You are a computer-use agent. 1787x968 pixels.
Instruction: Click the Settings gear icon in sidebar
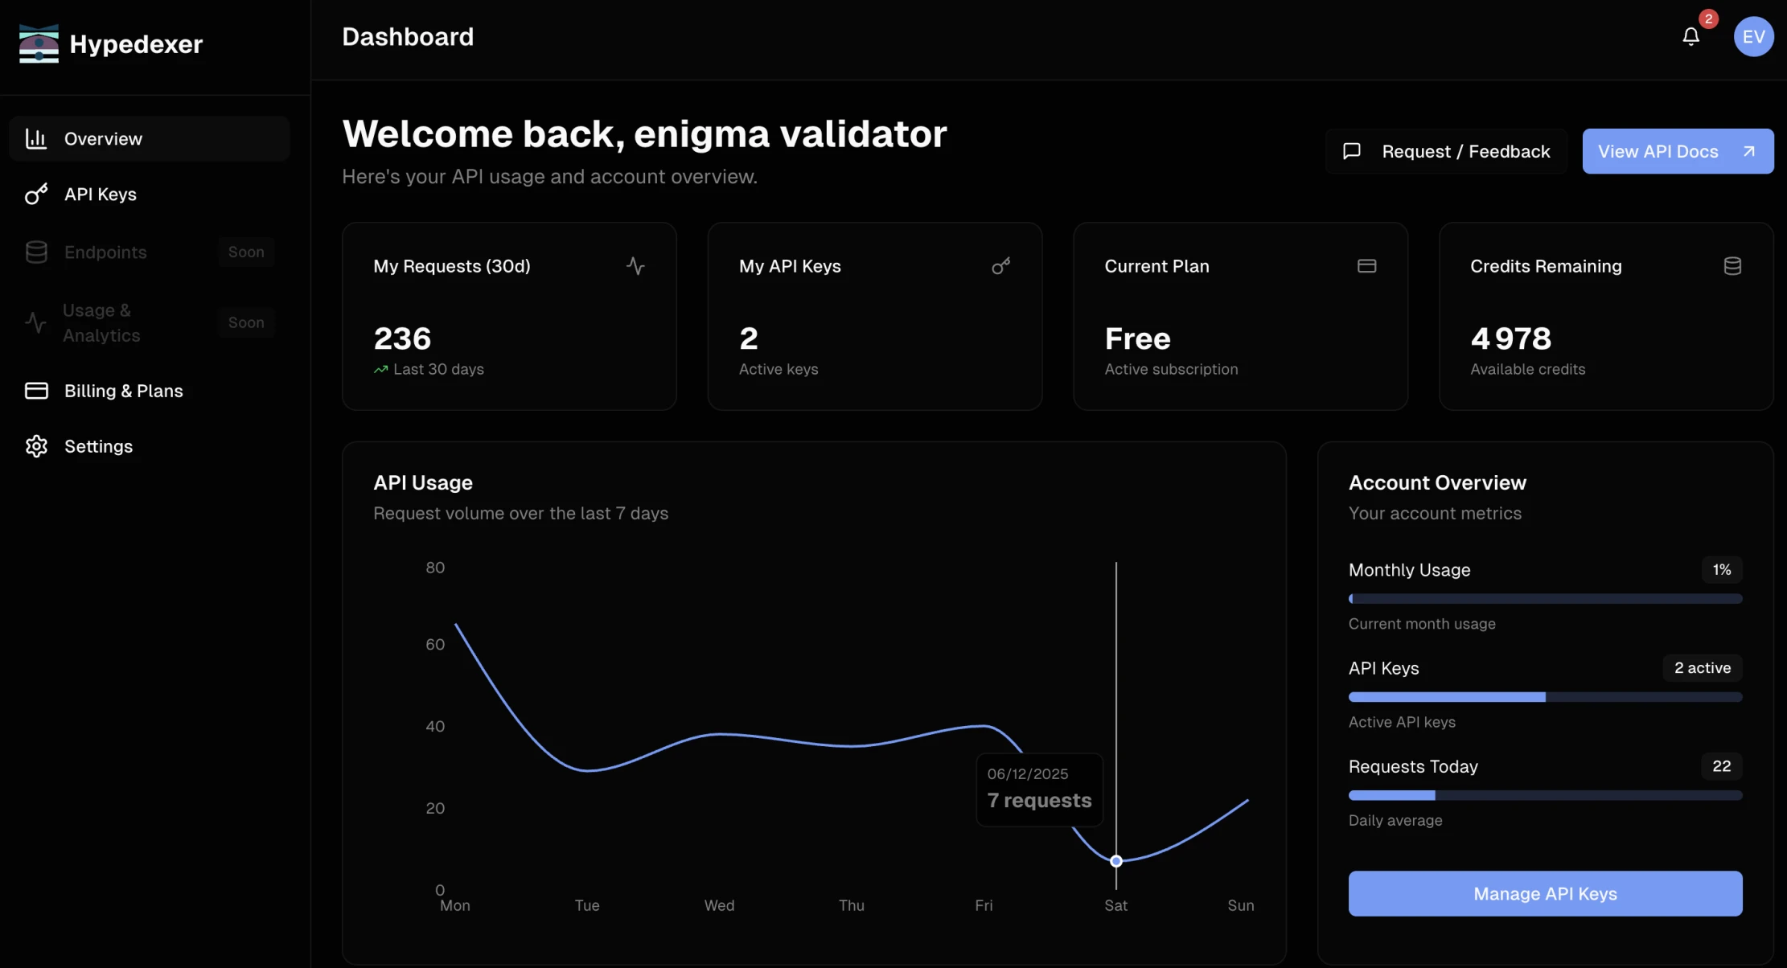pyautogui.click(x=36, y=446)
